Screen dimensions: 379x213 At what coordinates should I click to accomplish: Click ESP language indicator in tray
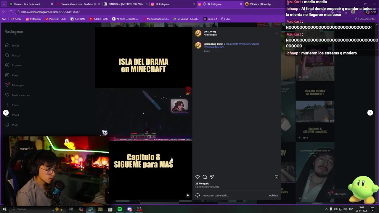(351, 209)
